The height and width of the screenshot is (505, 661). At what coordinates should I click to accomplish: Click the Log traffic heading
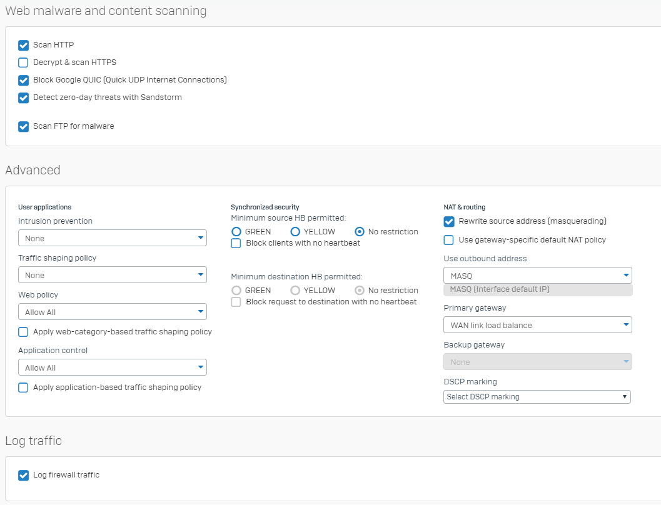34,441
